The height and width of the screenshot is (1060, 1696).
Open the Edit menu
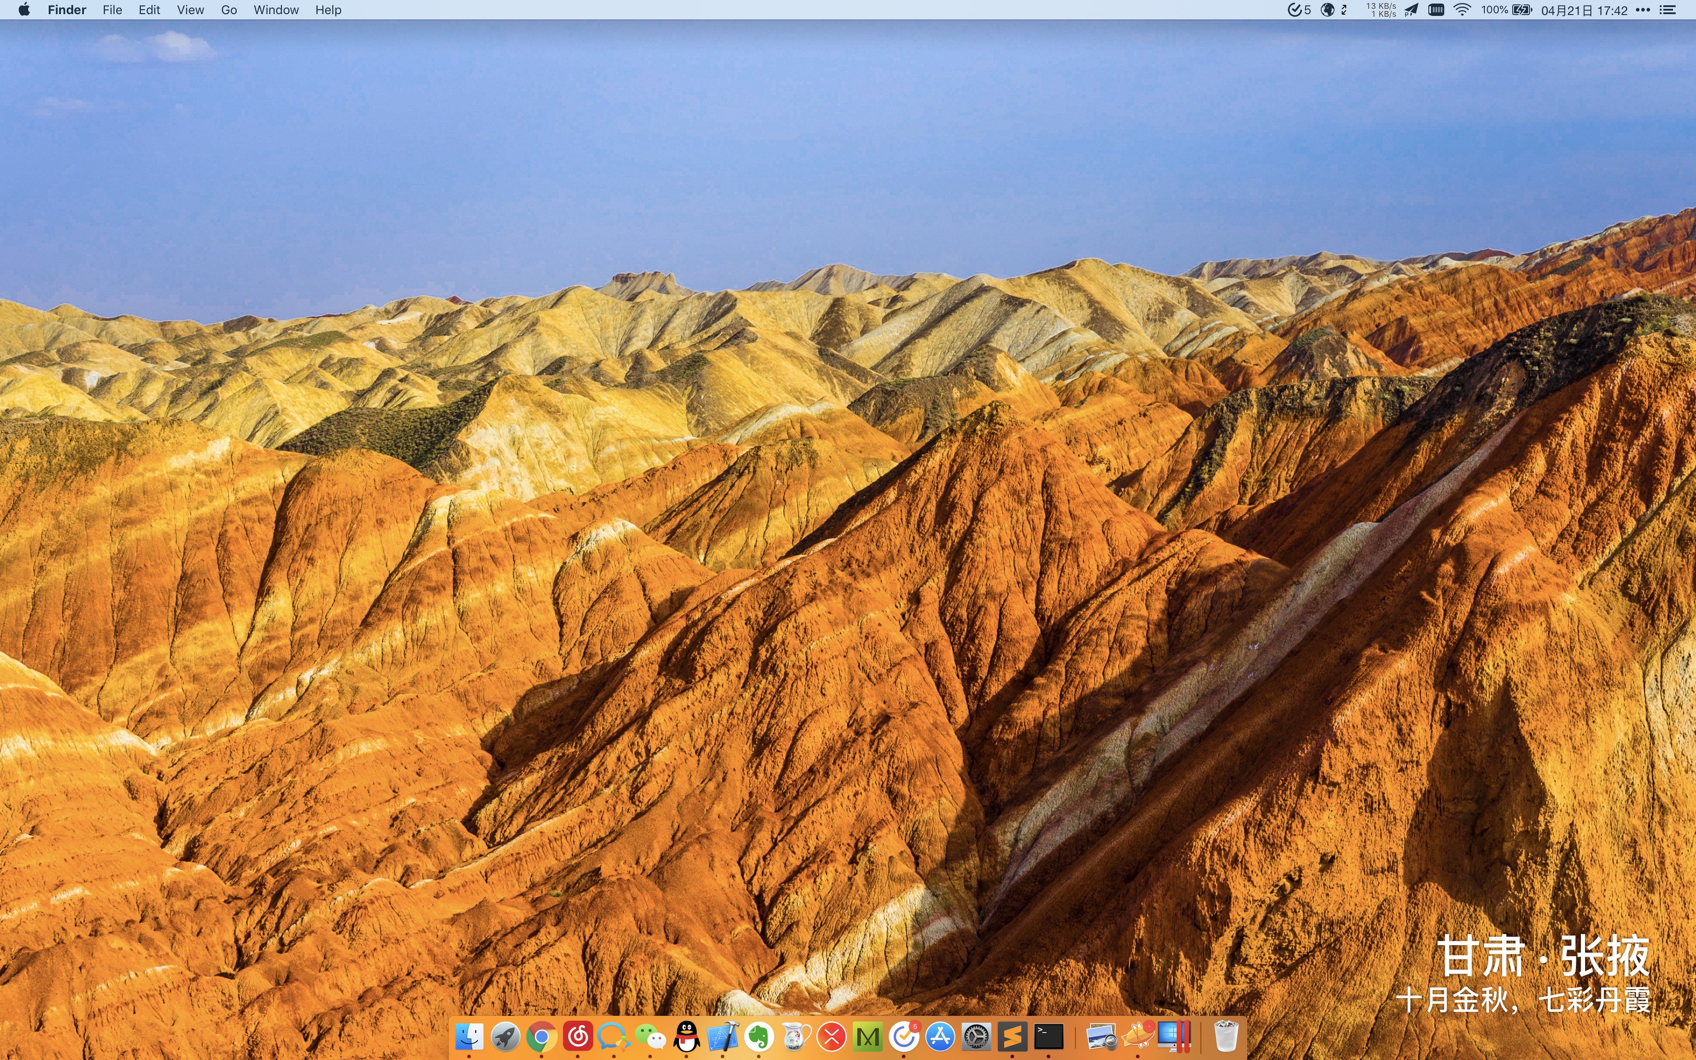click(149, 10)
